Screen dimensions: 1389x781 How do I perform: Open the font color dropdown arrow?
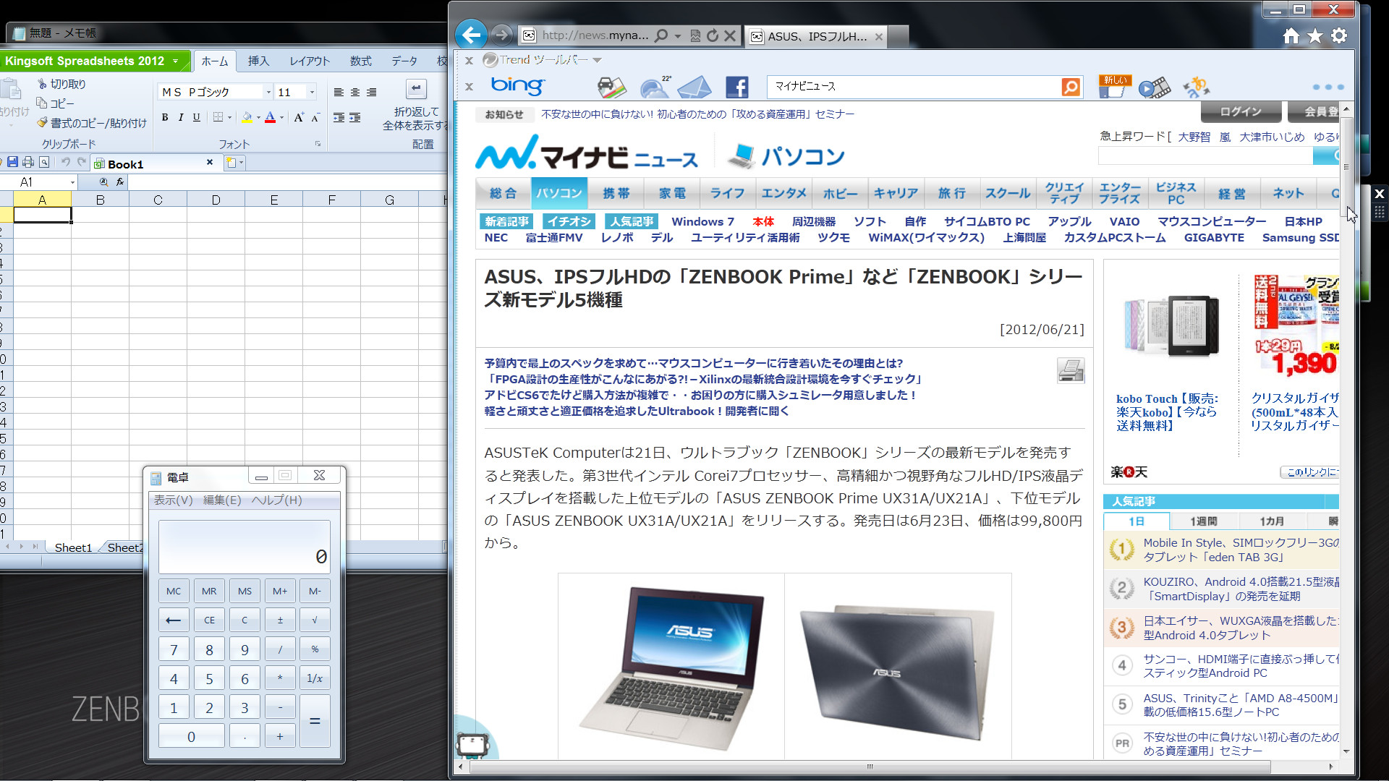tap(281, 117)
